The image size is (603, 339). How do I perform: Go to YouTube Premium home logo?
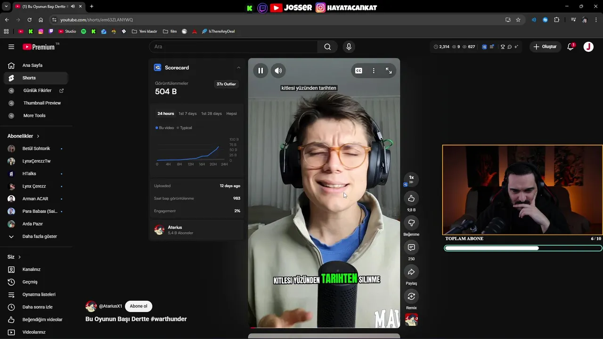click(x=39, y=47)
